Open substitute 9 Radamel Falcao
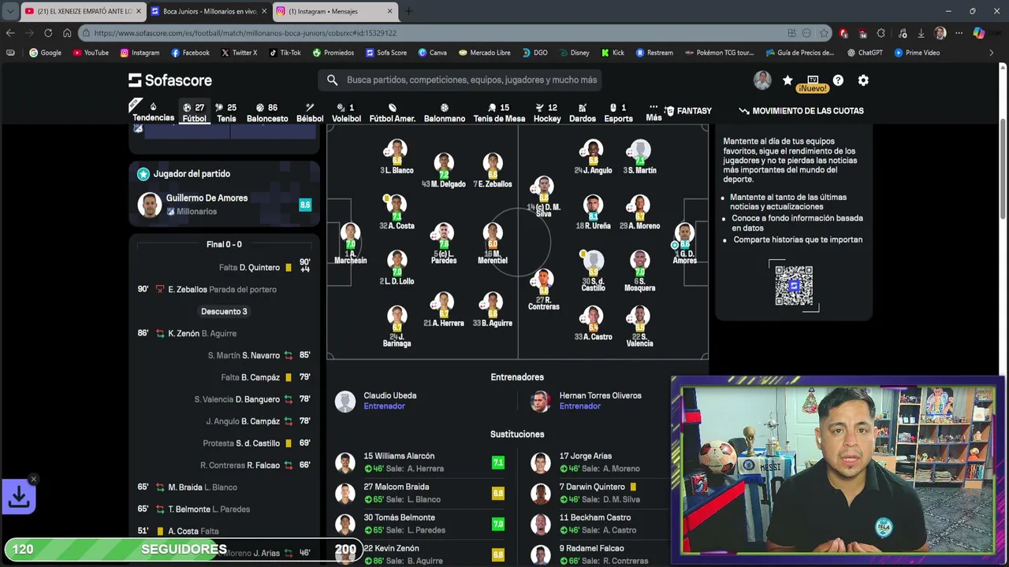This screenshot has width=1009, height=567. [x=598, y=554]
